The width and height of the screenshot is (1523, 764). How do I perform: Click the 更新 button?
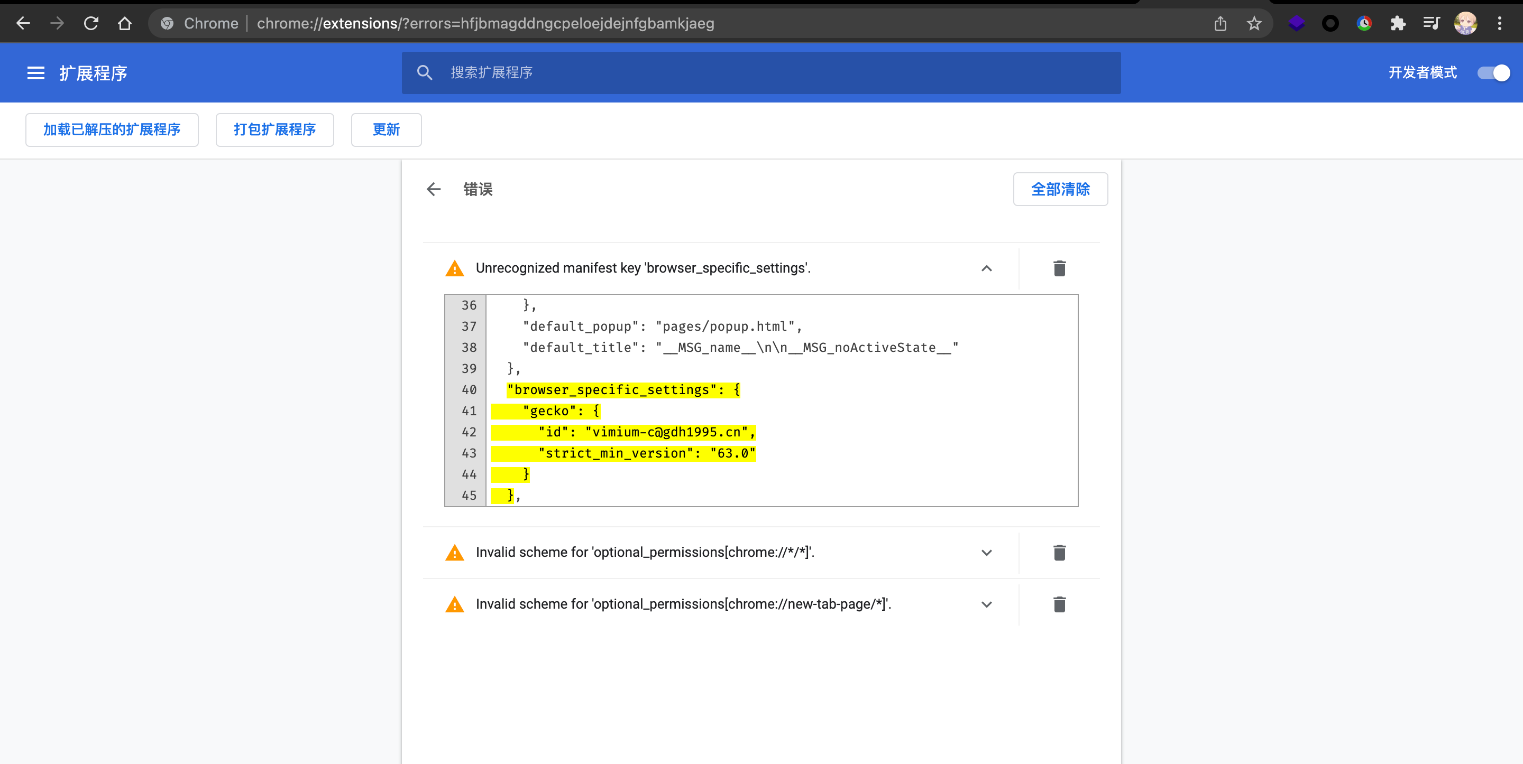pyautogui.click(x=386, y=130)
